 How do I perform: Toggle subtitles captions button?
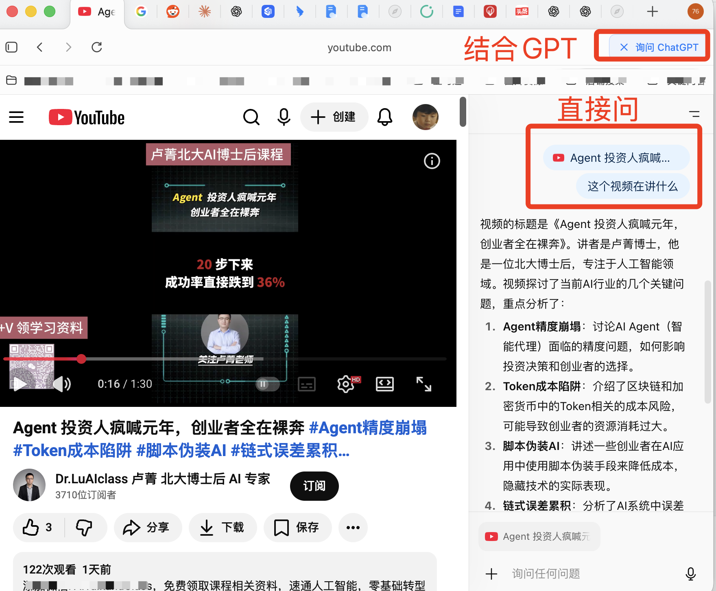coord(306,384)
